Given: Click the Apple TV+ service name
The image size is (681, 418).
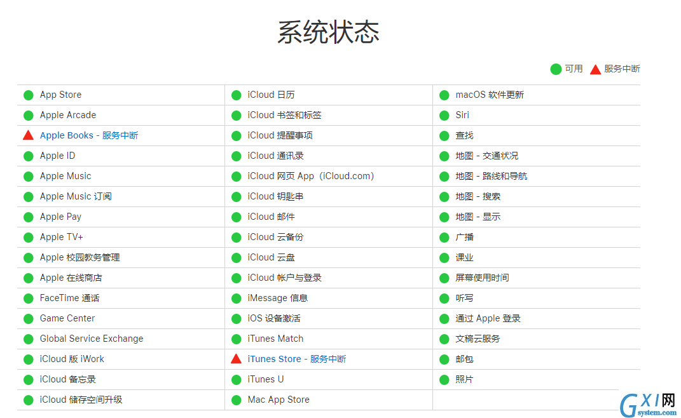Looking at the screenshot, I should click(x=61, y=237).
